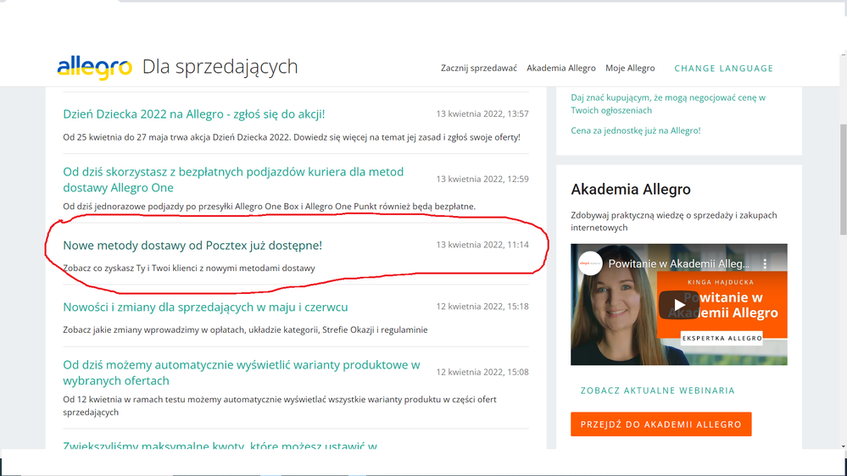Click text Od 25 kwietnia do 27 maja
Viewport: 847px width, 476px height.
[x=292, y=137]
